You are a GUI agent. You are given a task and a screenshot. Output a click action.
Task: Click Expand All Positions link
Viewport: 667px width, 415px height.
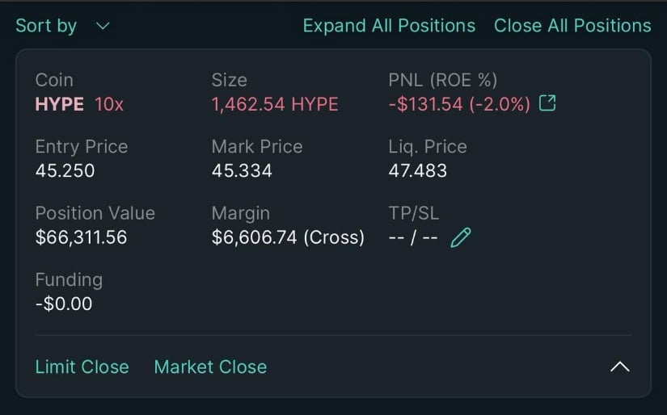click(x=389, y=26)
